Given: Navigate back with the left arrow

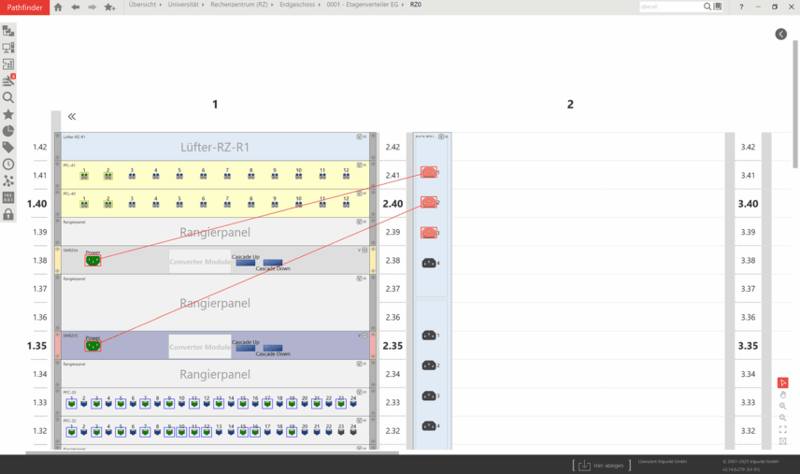Looking at the screenshot, I should point(75,7).
